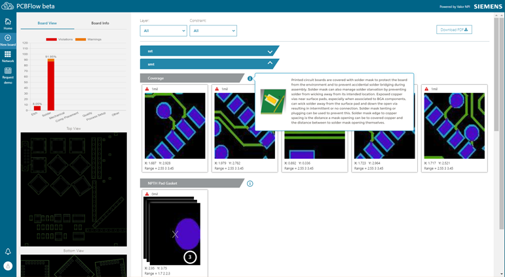Screen dimensions: 505x277
Task: Switch to Board Info tab
Action: (100, 23)
